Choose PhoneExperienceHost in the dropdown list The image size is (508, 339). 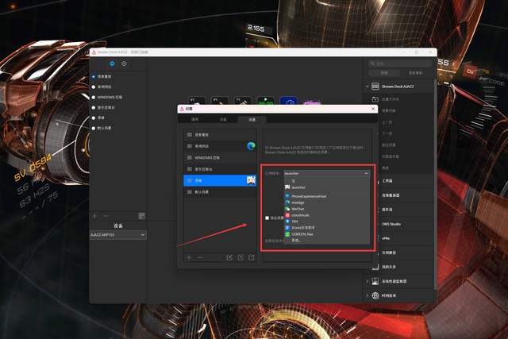[x=309, y=195]
